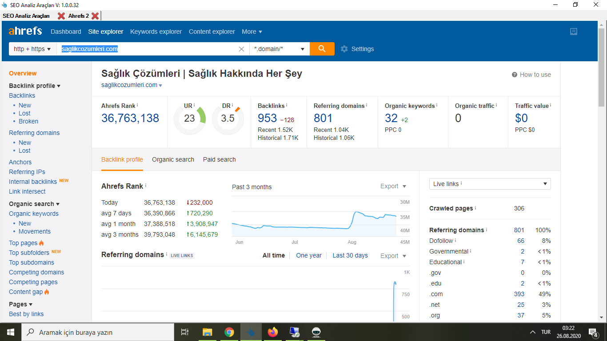This screenshot has width=607, height=341.
Task: Open Site explorer
Action: pos(106,32)
